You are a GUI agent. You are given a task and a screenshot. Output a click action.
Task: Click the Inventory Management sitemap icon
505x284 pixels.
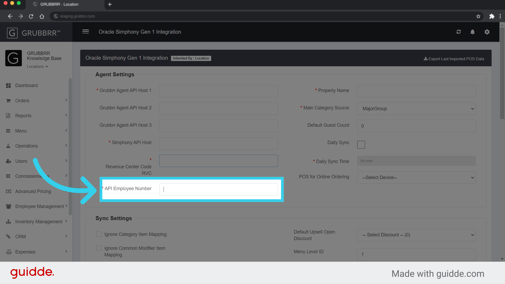pos(8,222)
